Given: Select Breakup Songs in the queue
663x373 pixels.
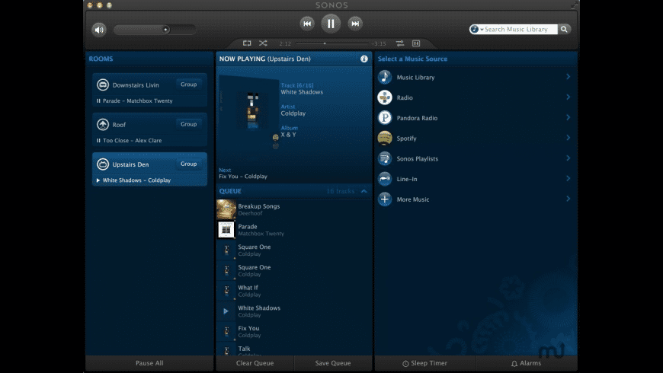Looking at the screenshot, I should tap(294, 209).
